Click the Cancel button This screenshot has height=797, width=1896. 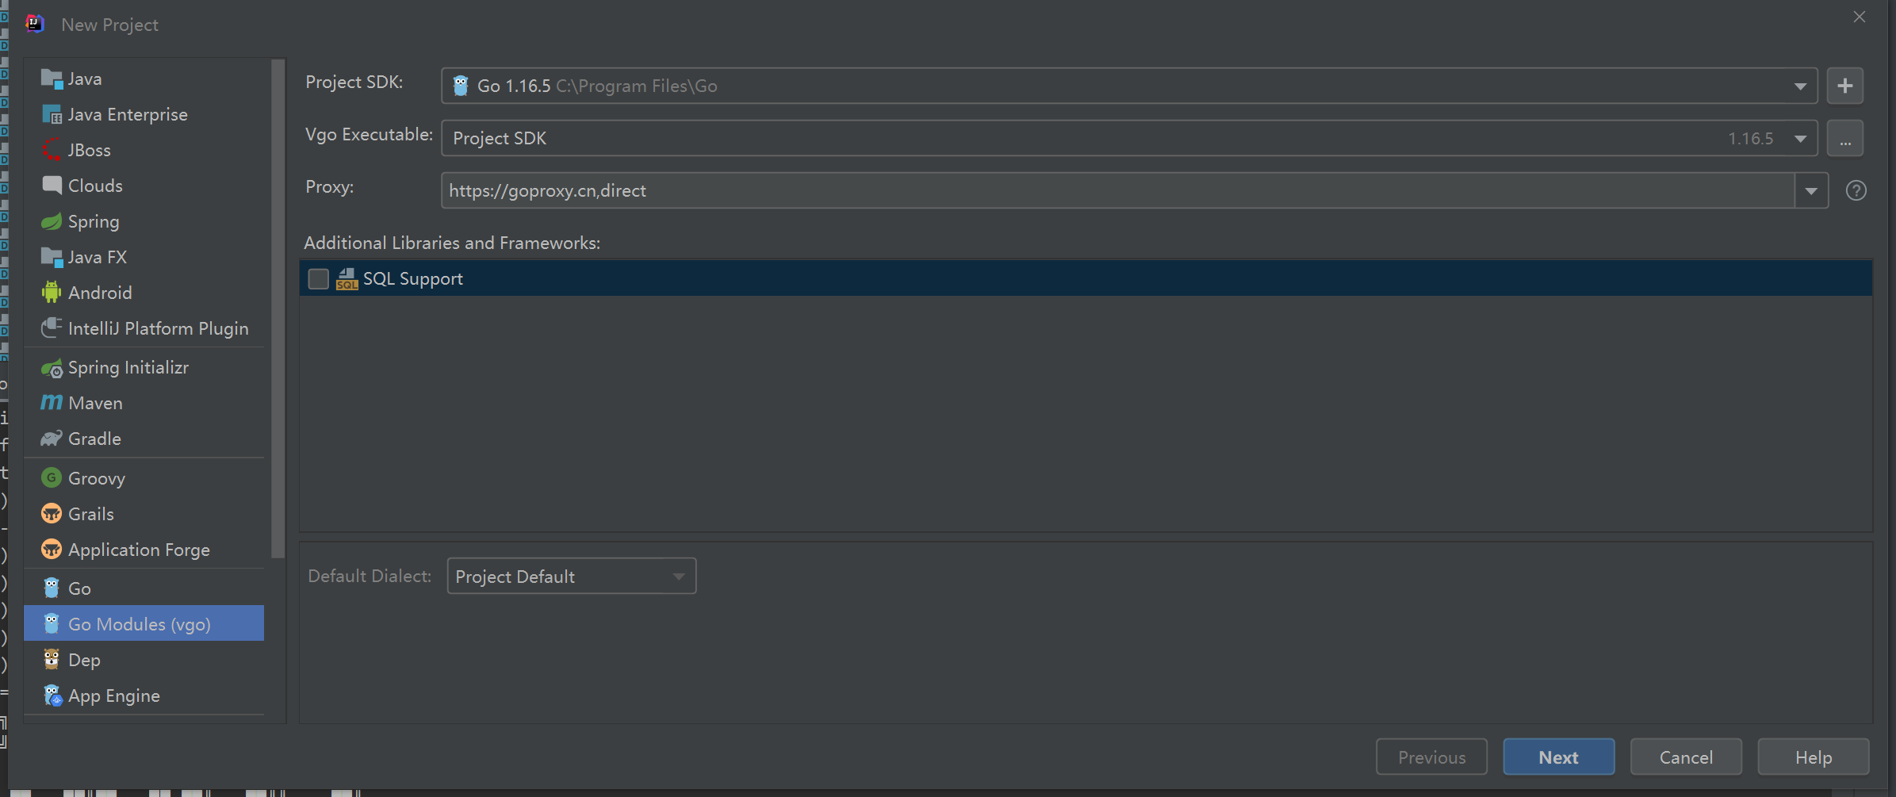(1686, 757)
